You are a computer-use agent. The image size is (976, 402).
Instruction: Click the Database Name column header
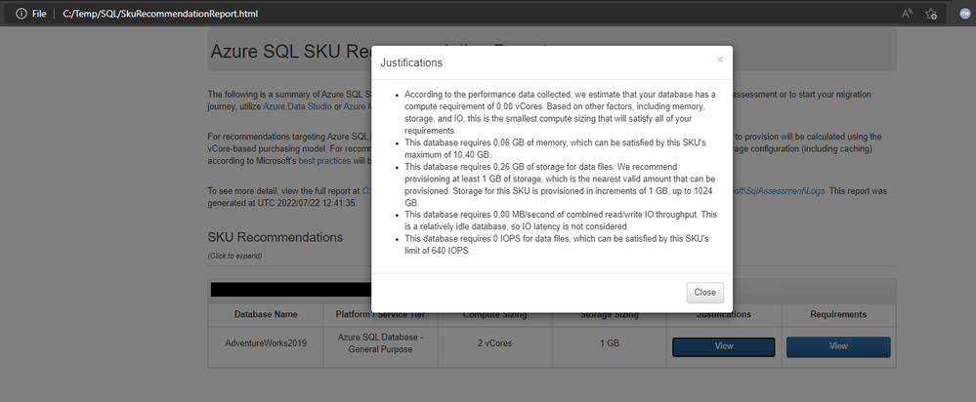click(266, 314)
